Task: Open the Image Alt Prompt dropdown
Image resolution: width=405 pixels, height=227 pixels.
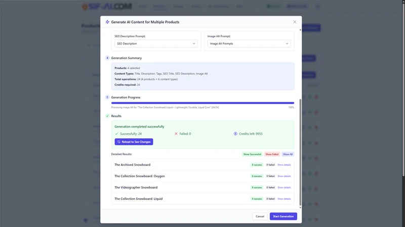Action: pyautogui.click(x=249, y=43)
